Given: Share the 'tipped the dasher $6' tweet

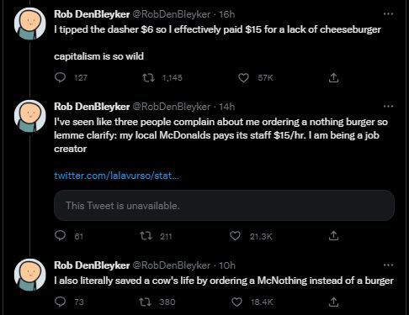Looking at the screenshot, I should 333,77.
